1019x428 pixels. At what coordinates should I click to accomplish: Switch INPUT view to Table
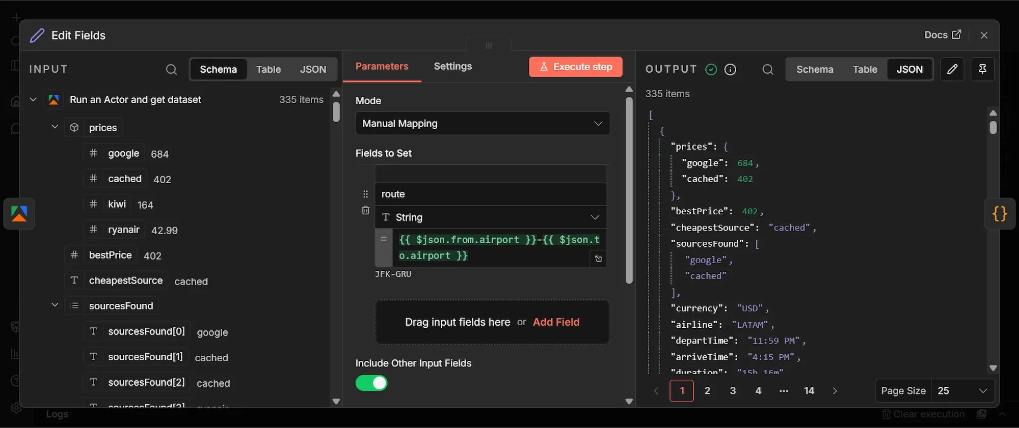[x=269, y=69]
